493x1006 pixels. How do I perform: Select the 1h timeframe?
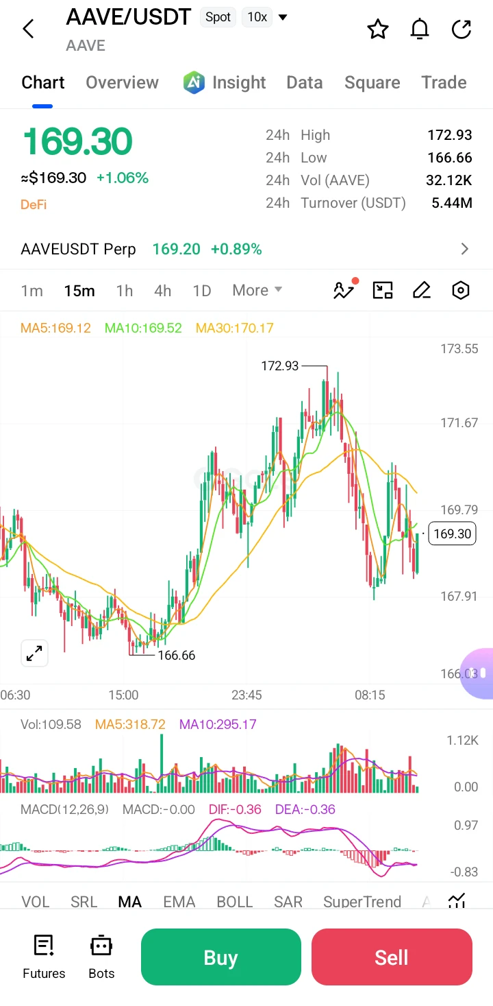125,290
